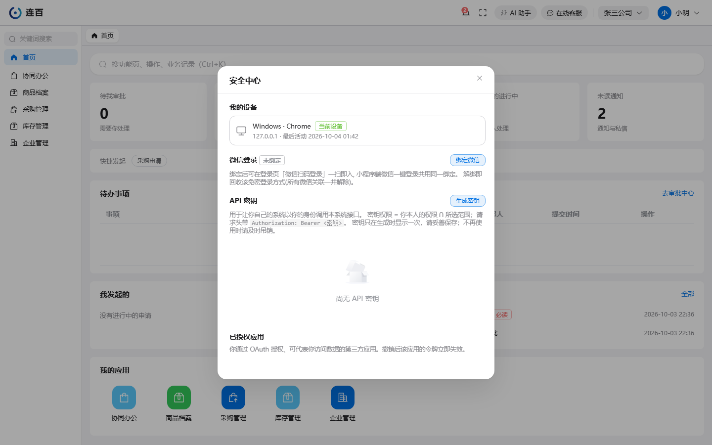Switch to the 首页 page tab
This screenshot has width=712, height=445.
tap(103, 36)
